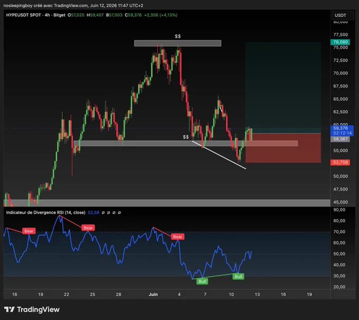
Task: Click the 25 date label on the time axis
Action: (x=92, y=294)
